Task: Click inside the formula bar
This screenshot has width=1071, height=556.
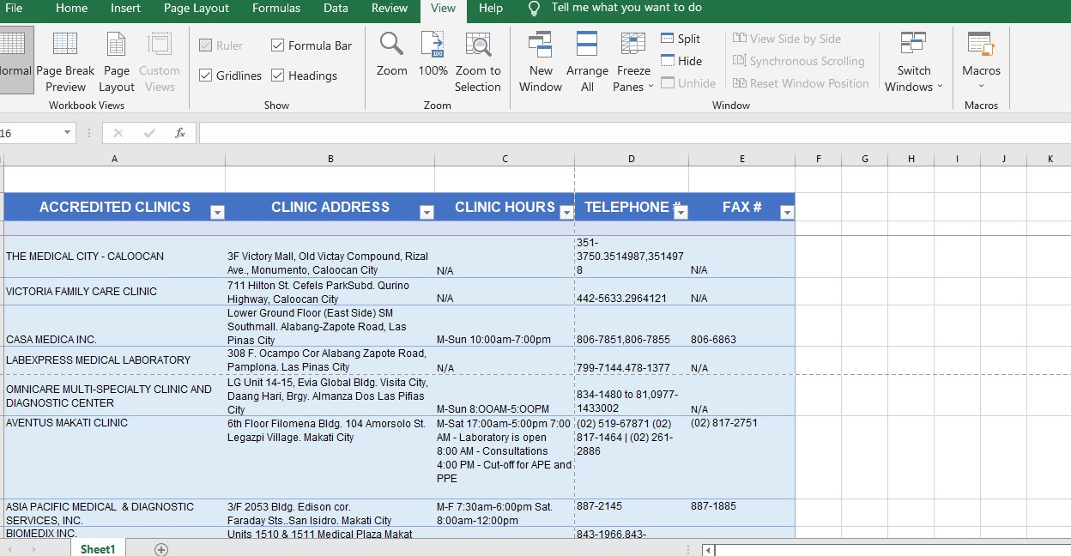Action: [634, 133]
